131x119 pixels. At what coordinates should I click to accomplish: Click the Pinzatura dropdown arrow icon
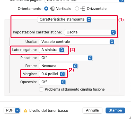(90, 58)
